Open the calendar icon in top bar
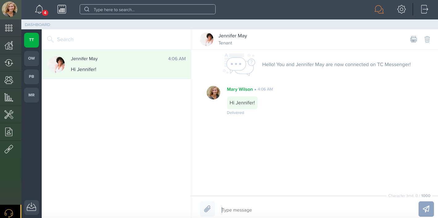Screen dimensions: 438x218 62,9
